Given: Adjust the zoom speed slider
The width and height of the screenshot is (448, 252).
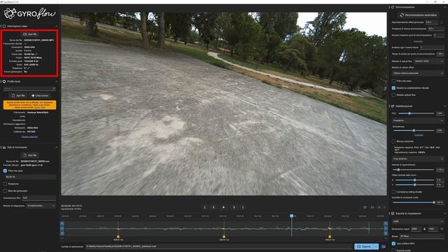Looking at the screenshot, I should tap(414, 169).
